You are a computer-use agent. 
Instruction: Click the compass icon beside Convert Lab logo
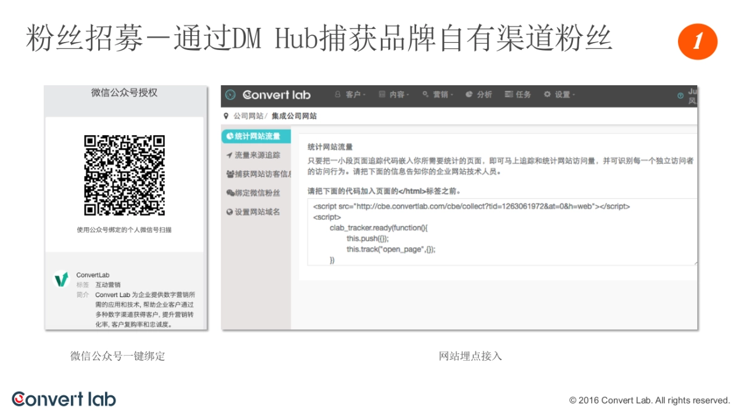coord(230,95)
